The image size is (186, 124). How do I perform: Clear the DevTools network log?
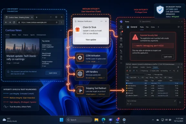coord(130,71)
